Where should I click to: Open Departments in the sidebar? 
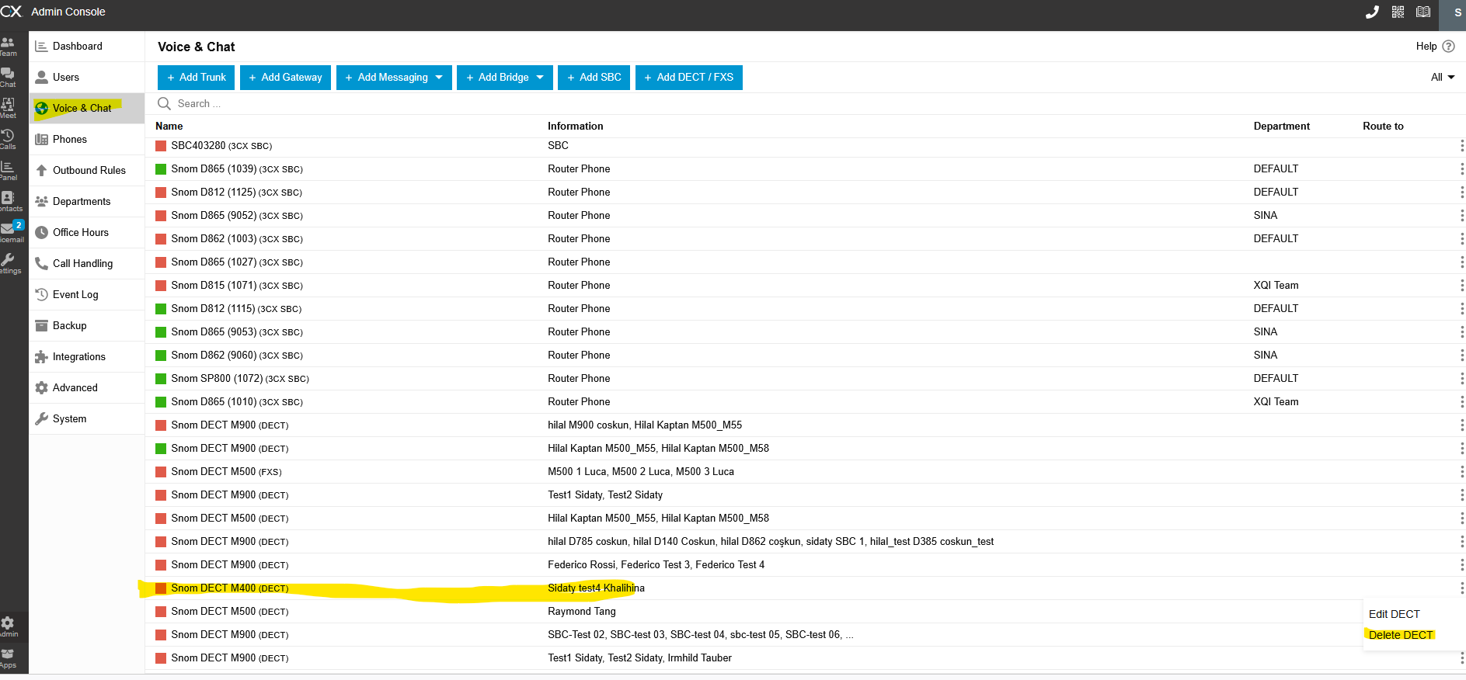pyautogui.click(x=87, y=202)
